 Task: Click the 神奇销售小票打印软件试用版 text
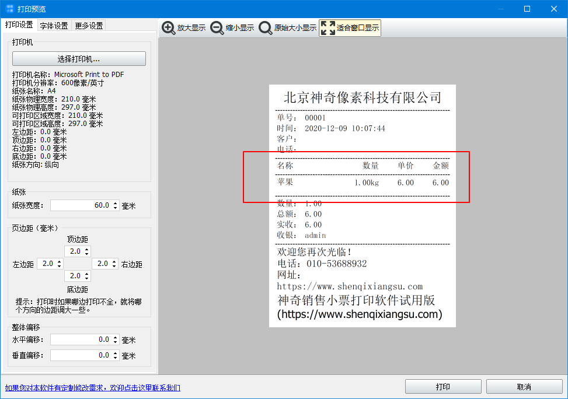click(356, 300)
